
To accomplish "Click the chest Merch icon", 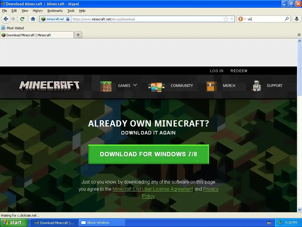I will [211, 86].
